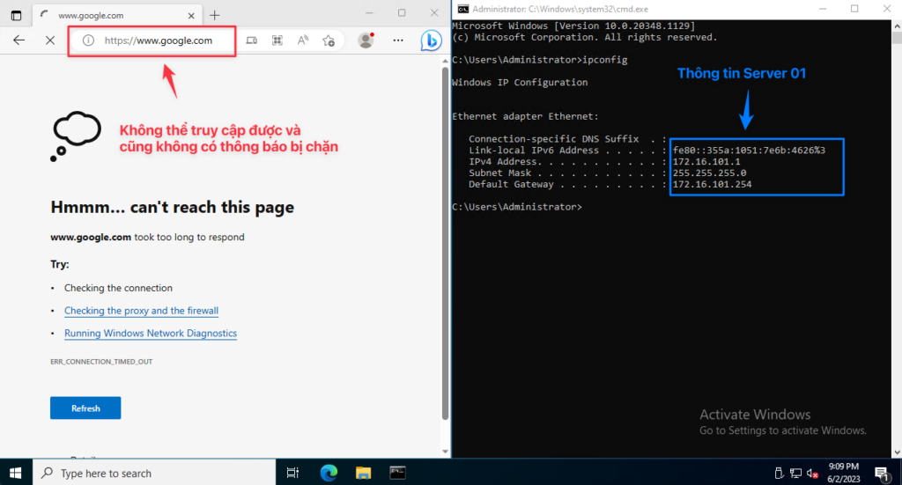
Task: Close the Administrator cmd.exe window
Action: coord(886,9)
